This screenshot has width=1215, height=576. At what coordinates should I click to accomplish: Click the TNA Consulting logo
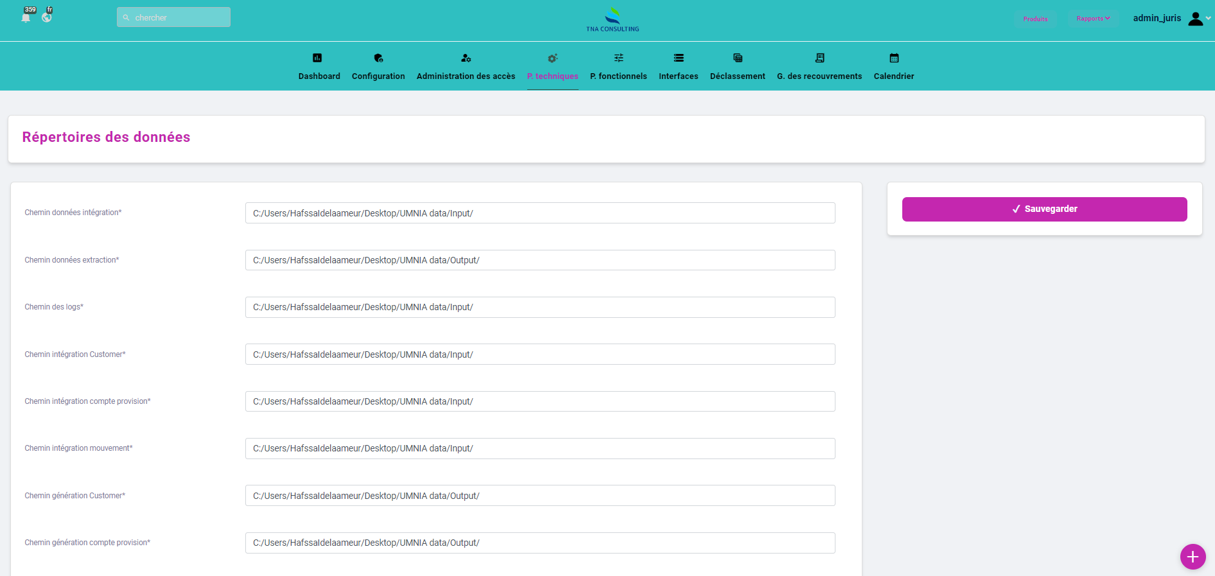pyautogui.click(x=613, y=19)
